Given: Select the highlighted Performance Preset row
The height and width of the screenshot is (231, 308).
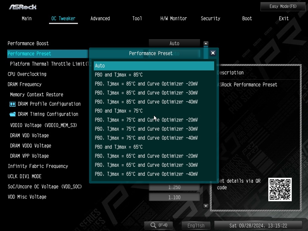Looking at the screenshot, I should pos(48,54).
